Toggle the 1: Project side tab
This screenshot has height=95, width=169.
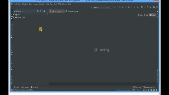[x=12, y=15]
